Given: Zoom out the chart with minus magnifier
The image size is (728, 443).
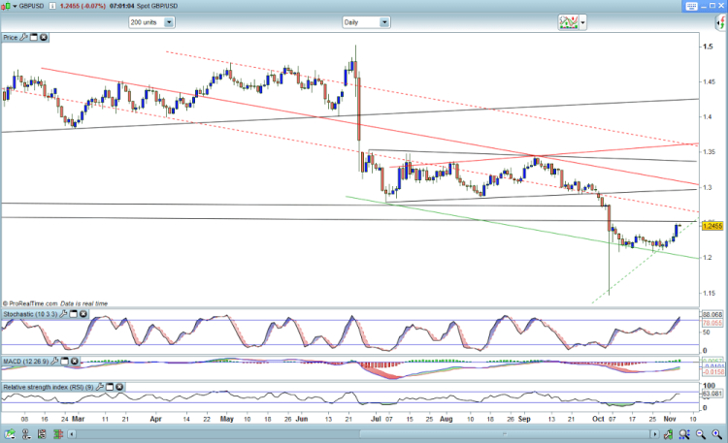Looking at the screenshot, I should [701, 434].
